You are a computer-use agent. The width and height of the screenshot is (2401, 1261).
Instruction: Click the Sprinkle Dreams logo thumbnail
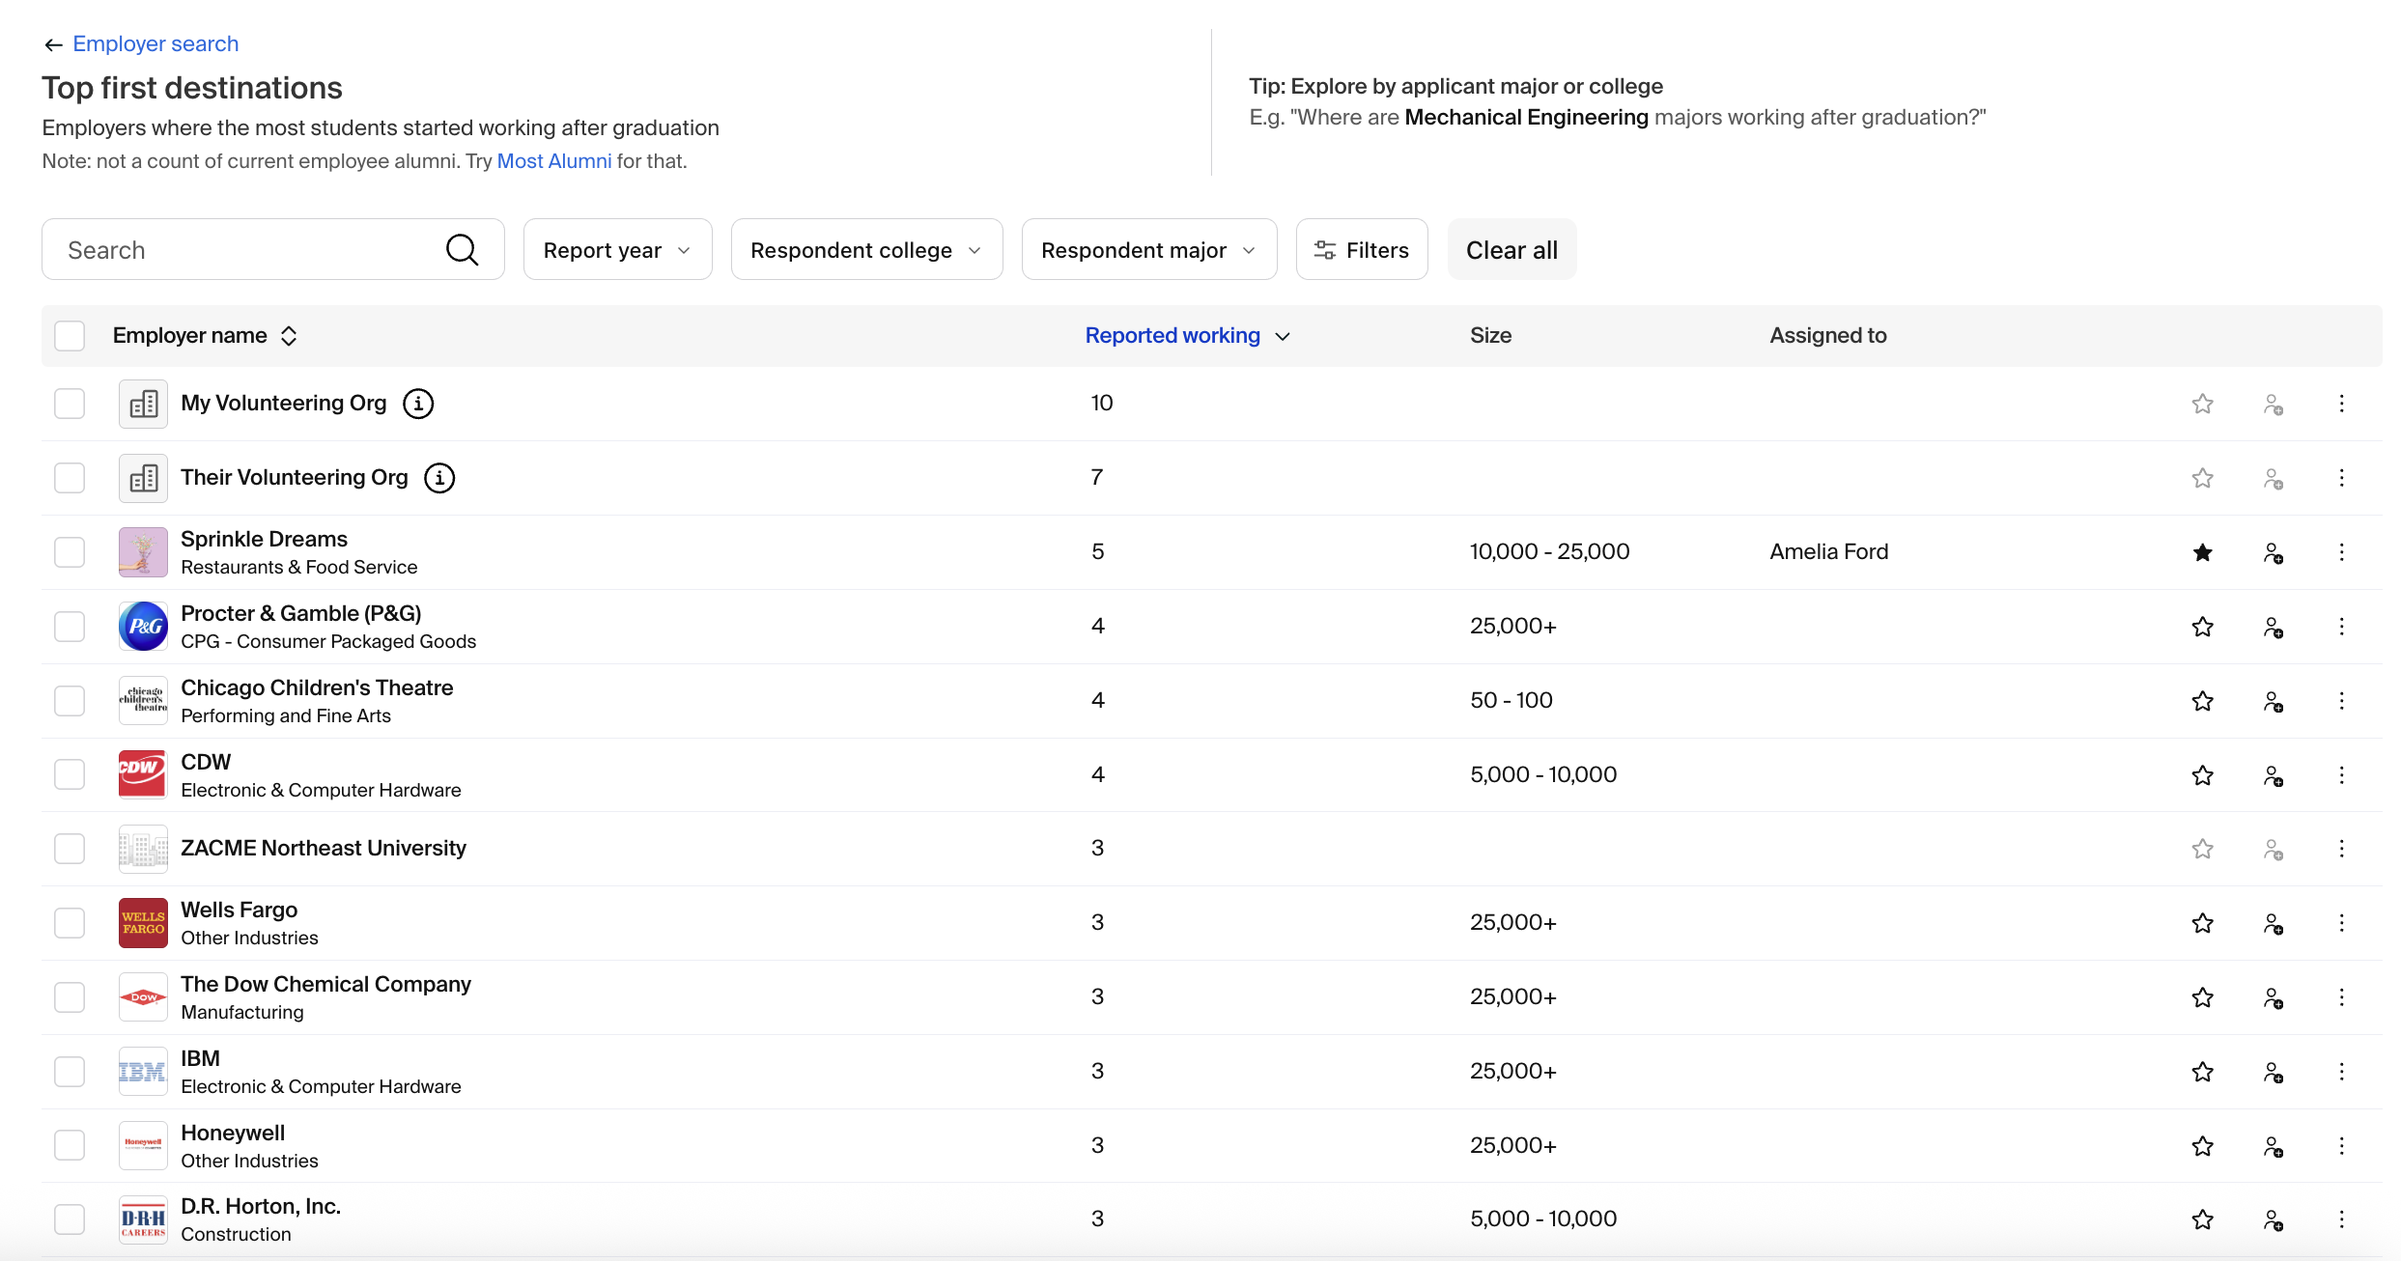[143, 552]
